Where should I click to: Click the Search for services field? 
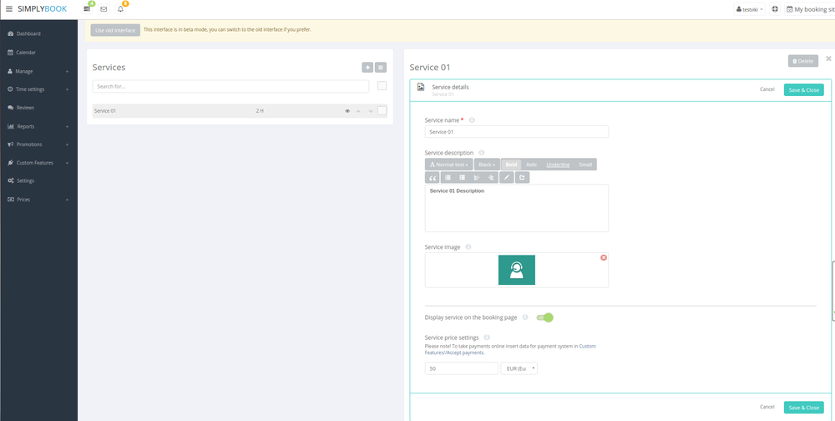coord(230,86)
